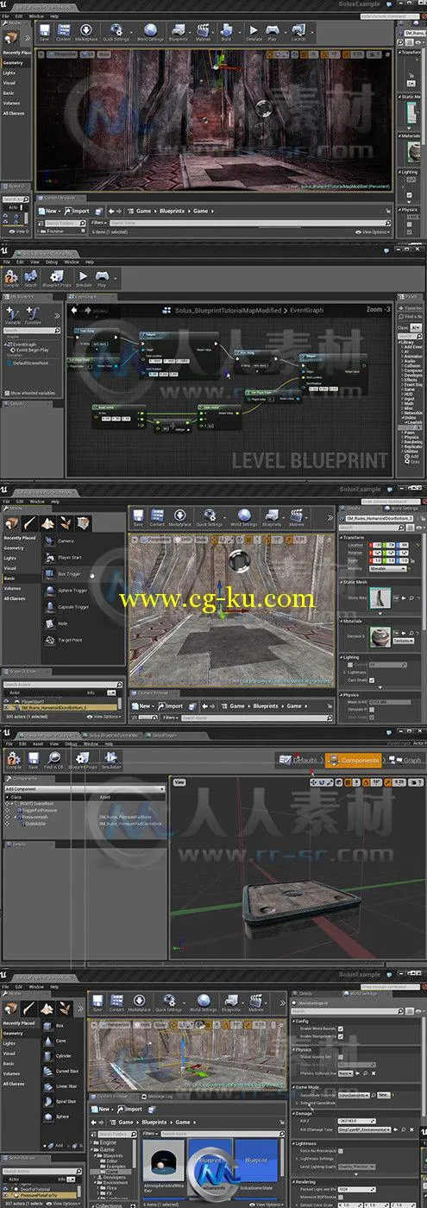The width and height of the screenshot is (427, 1208).
Task: Switch to the Components tab in SolusPlayer blueprint
Action: pos(354,760)
